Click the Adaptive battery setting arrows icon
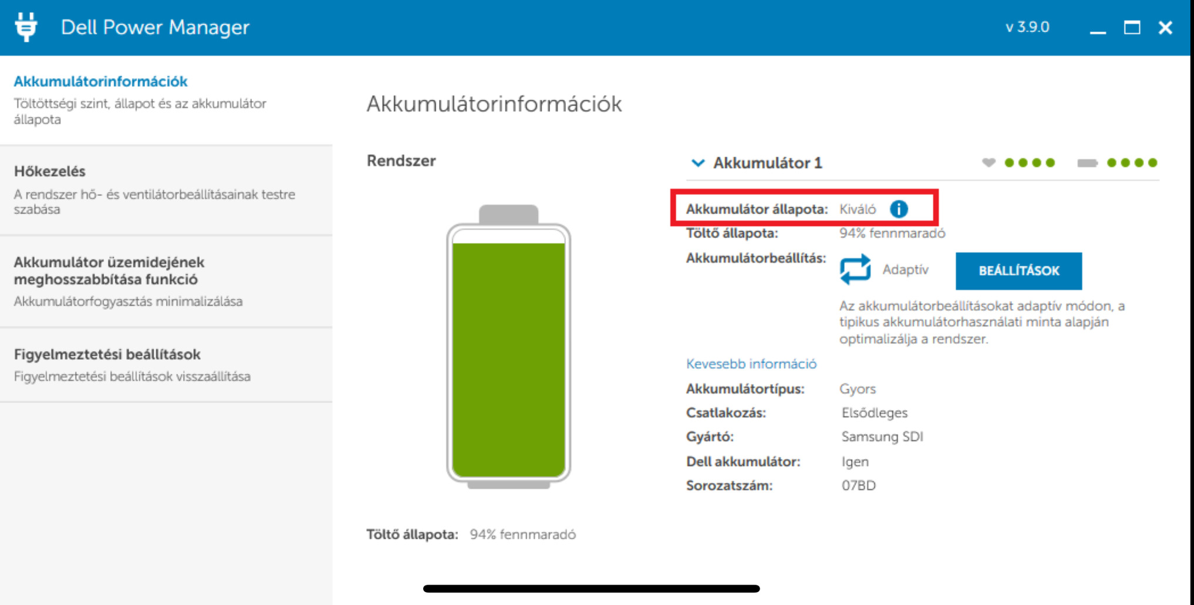 click(x=855, y=269)
